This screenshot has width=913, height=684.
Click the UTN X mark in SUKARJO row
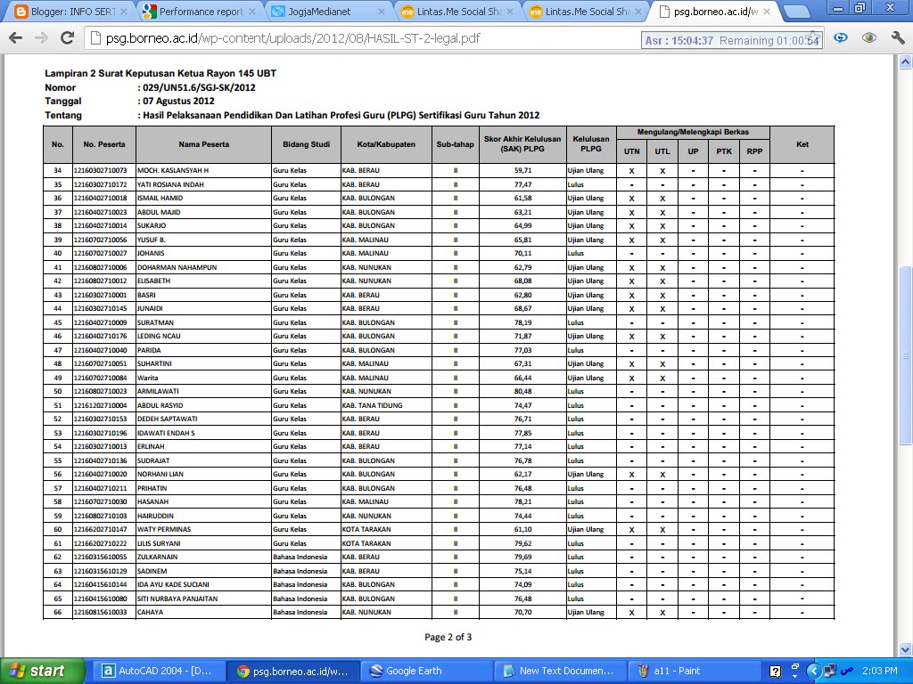[x=632, y=226]
